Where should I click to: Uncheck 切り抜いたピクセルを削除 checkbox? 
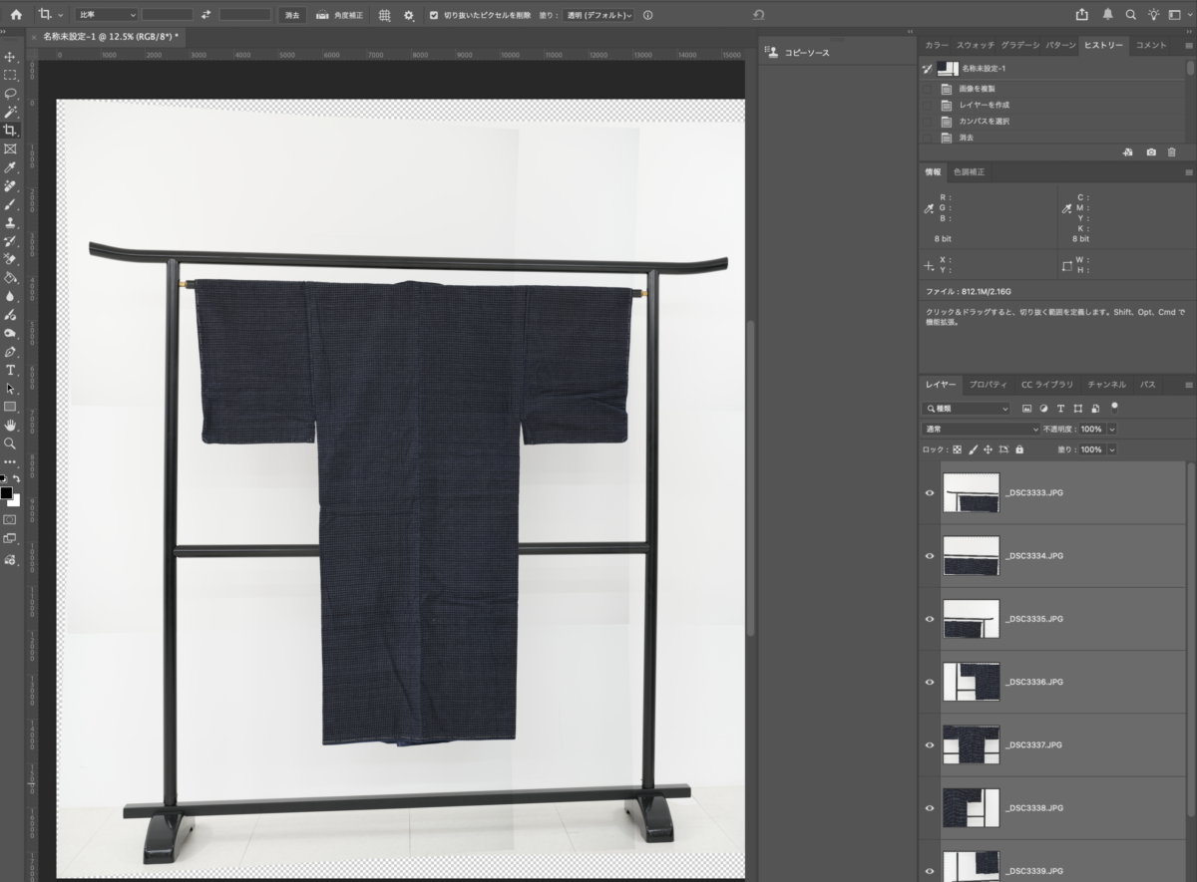[433, 15]
